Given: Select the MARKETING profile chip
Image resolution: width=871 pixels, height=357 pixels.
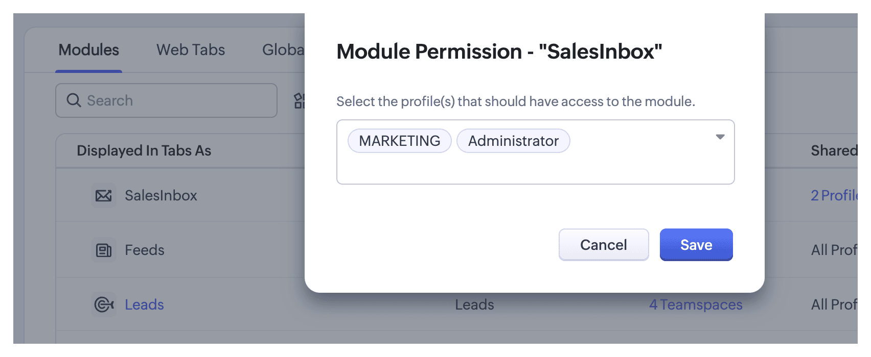Looking at the screenshot, I should (x=399, y=141).
